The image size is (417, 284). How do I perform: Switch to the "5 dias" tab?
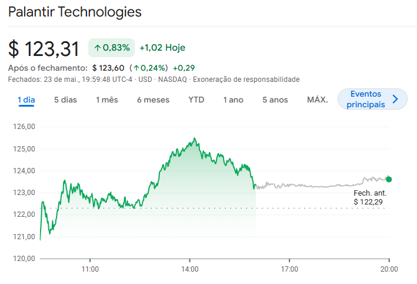point(65,100)
